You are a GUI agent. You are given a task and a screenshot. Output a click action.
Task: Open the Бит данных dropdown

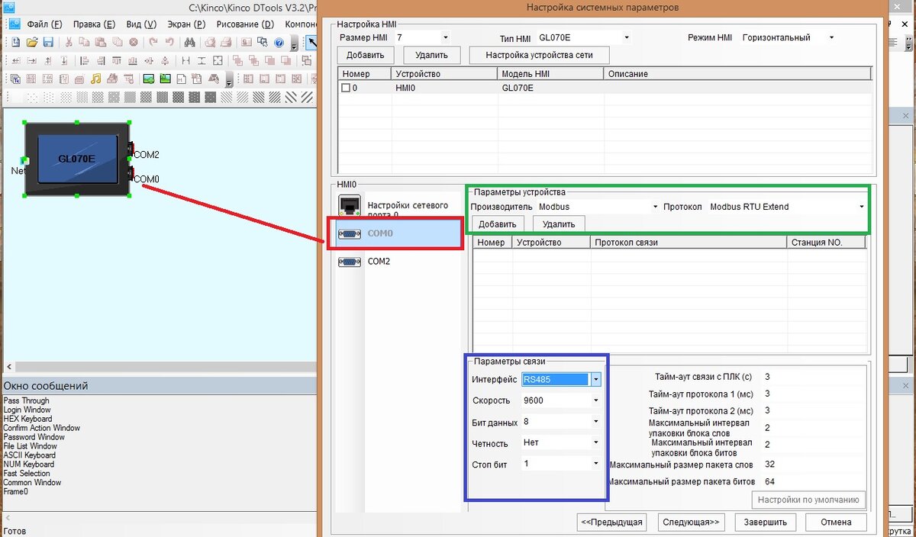point(595,421)
